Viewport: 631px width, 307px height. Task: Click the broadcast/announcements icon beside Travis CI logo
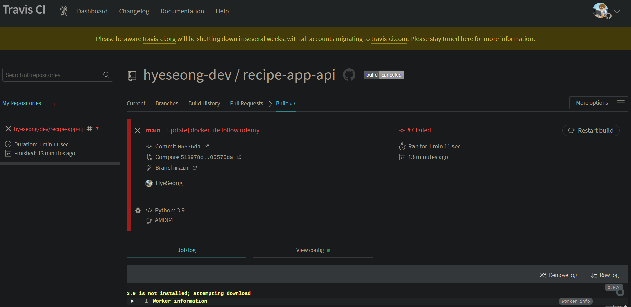pyautogui.click(x=63, y=11)
